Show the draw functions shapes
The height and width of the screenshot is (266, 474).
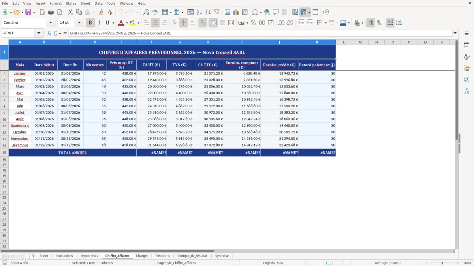tap(326, 12)
